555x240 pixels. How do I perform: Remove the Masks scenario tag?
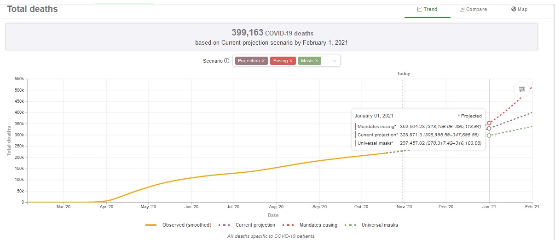pyautogui.click(x=317, y=61)
